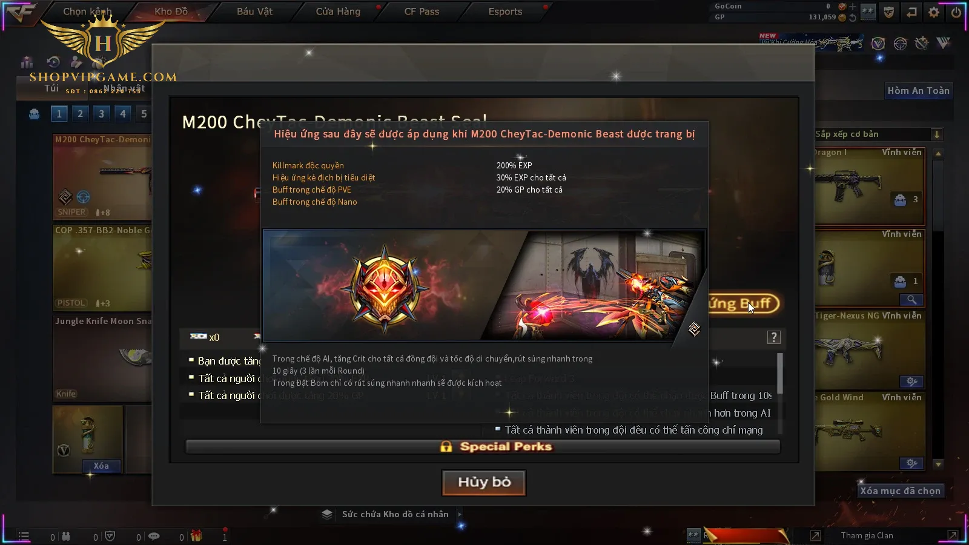Click the return arrow icon
This screenshot has width=969, height=545.
click(x=911, y=12)
